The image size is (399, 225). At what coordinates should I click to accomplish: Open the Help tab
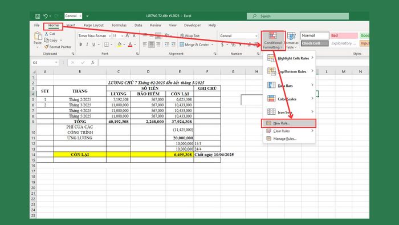point(212,25)
